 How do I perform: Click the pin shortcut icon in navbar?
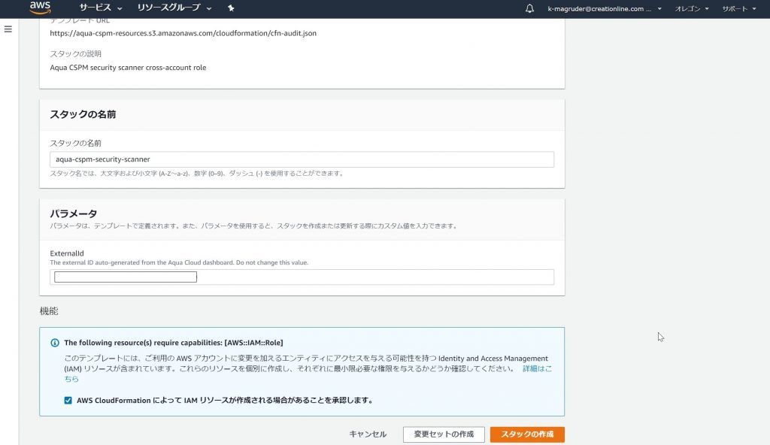pos(231,8)
